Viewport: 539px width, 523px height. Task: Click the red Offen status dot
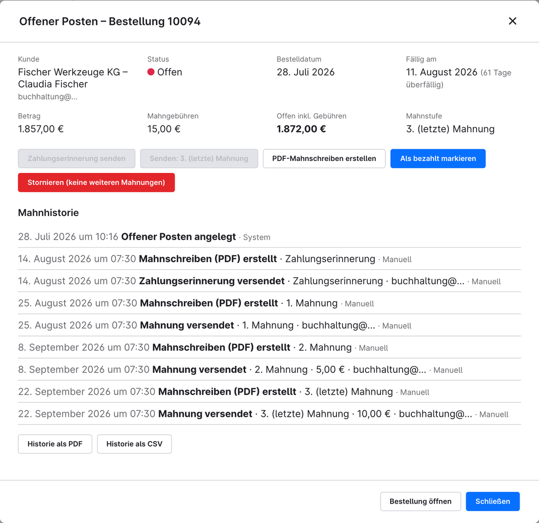(150, 72)
